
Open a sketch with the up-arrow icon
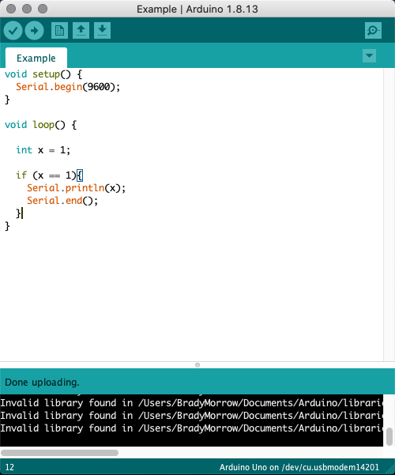point(81,30)
